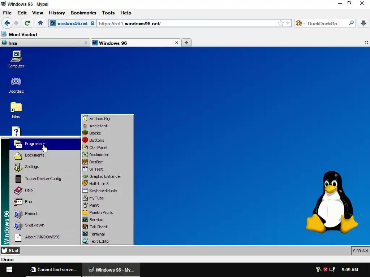The width and height of the screenshot is (370, 277).
Task: Open the Computer desktop icon
Action: (16, 60)
